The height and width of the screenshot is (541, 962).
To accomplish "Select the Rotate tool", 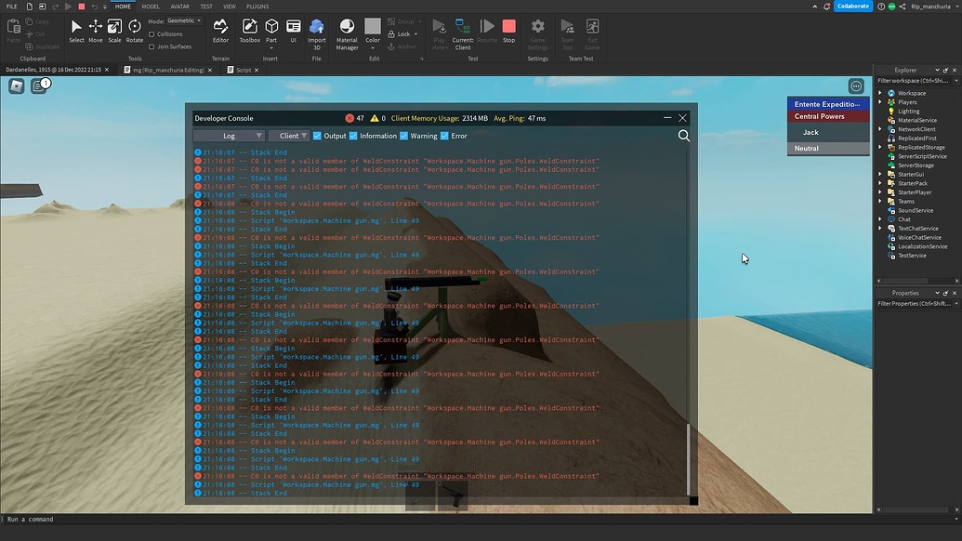I will 134,28.
